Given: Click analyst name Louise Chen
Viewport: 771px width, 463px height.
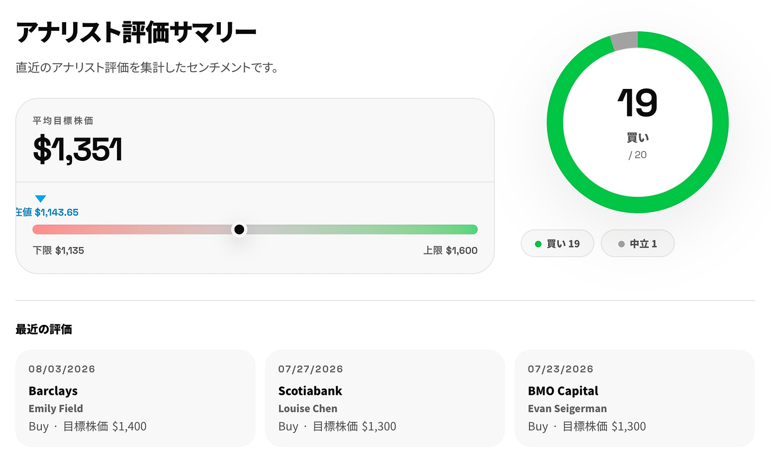Looking at the screenshot, I should tap(308, 408).
